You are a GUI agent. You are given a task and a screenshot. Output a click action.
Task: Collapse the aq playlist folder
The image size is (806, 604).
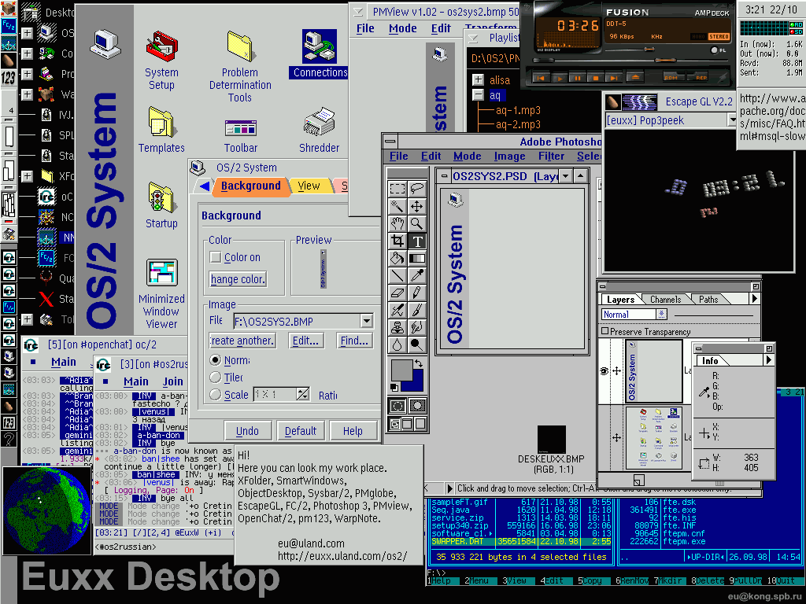[478, 95]
